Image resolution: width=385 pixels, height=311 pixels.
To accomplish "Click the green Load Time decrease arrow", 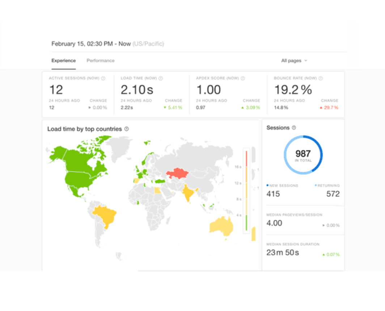I will (x=165, y=107).
